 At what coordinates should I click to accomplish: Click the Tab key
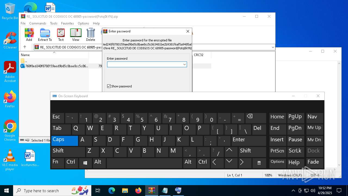coord(61,129)
